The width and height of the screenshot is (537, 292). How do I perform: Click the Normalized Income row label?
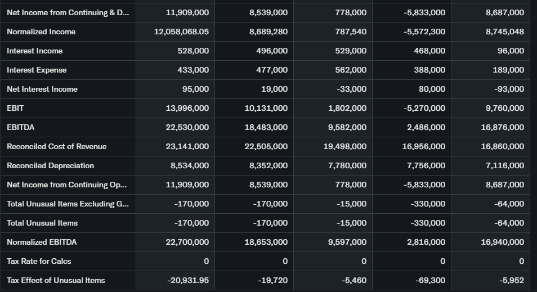[41, 32]
